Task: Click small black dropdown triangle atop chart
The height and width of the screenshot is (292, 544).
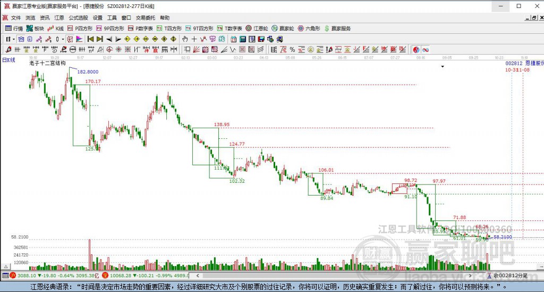Action: (443, 66)
